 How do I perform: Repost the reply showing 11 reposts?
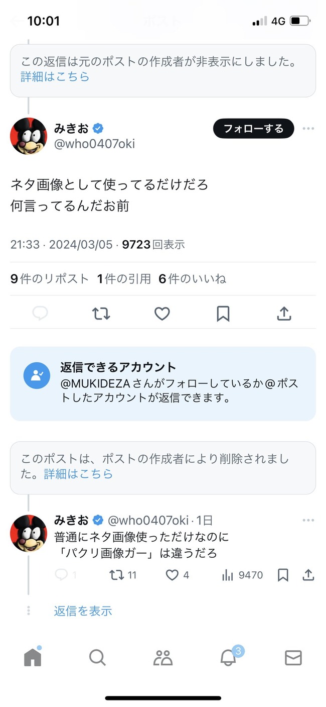click(117, 575)
